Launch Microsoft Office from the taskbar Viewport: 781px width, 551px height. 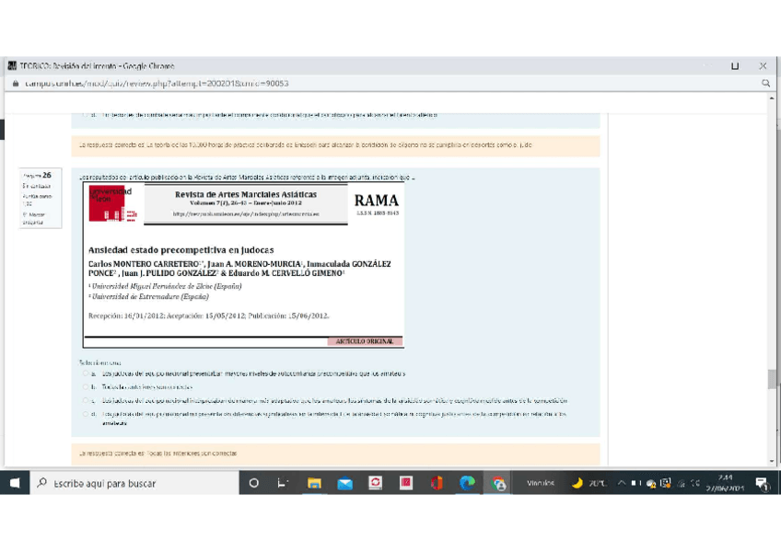(x=437, y=483)
